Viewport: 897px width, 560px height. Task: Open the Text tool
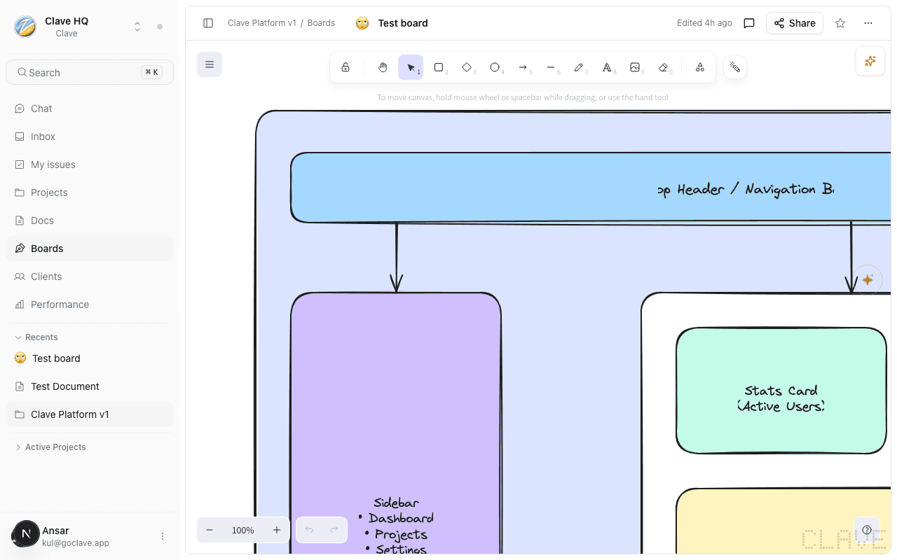tap(608, 67)
